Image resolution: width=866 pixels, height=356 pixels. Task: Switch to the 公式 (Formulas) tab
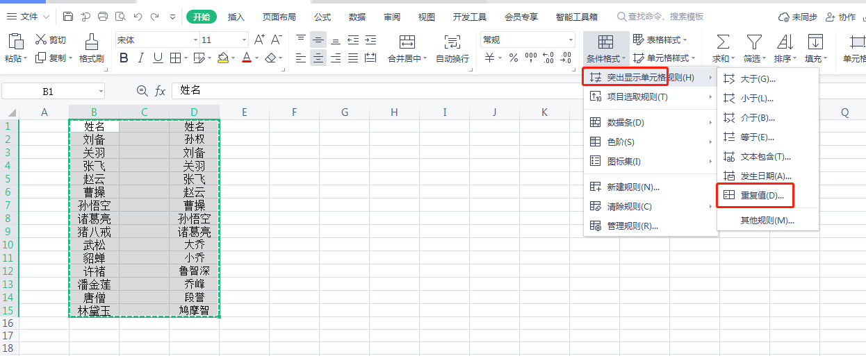[322, 17]
